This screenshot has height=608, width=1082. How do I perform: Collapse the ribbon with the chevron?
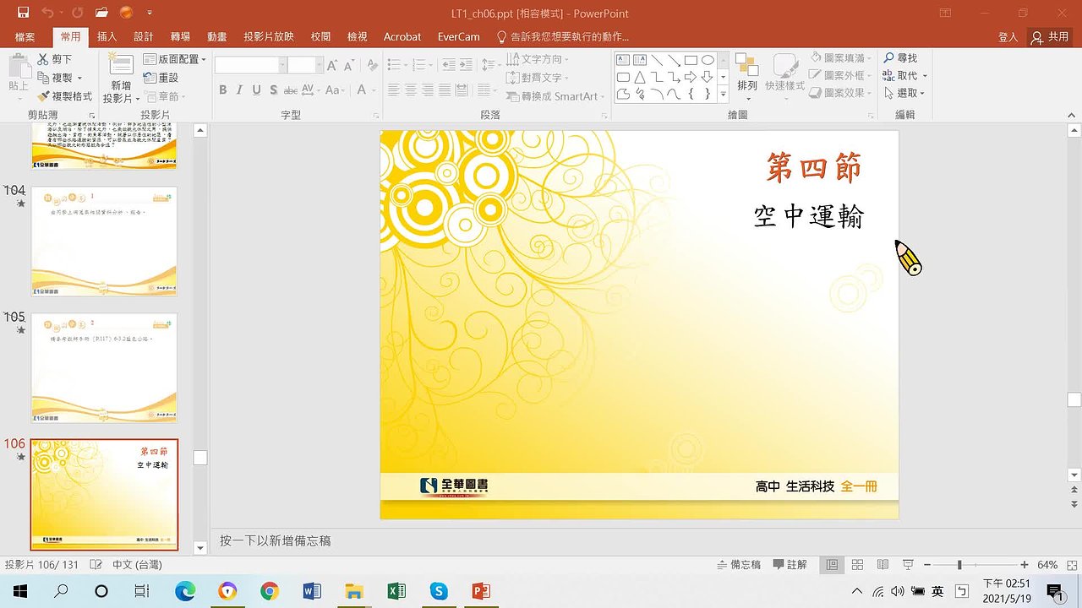[1073, 114]
